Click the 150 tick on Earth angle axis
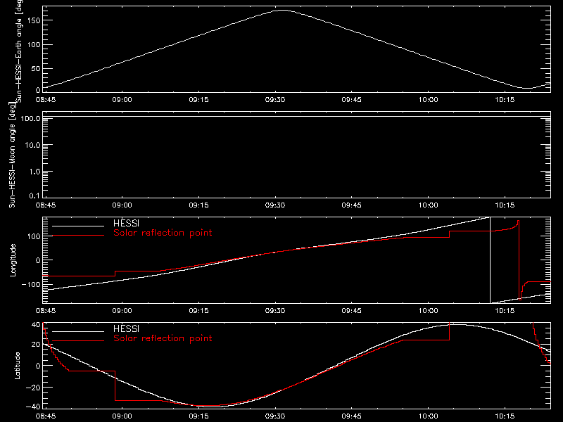The height and width of the screenshot is (422, 563). click(34, 20)
